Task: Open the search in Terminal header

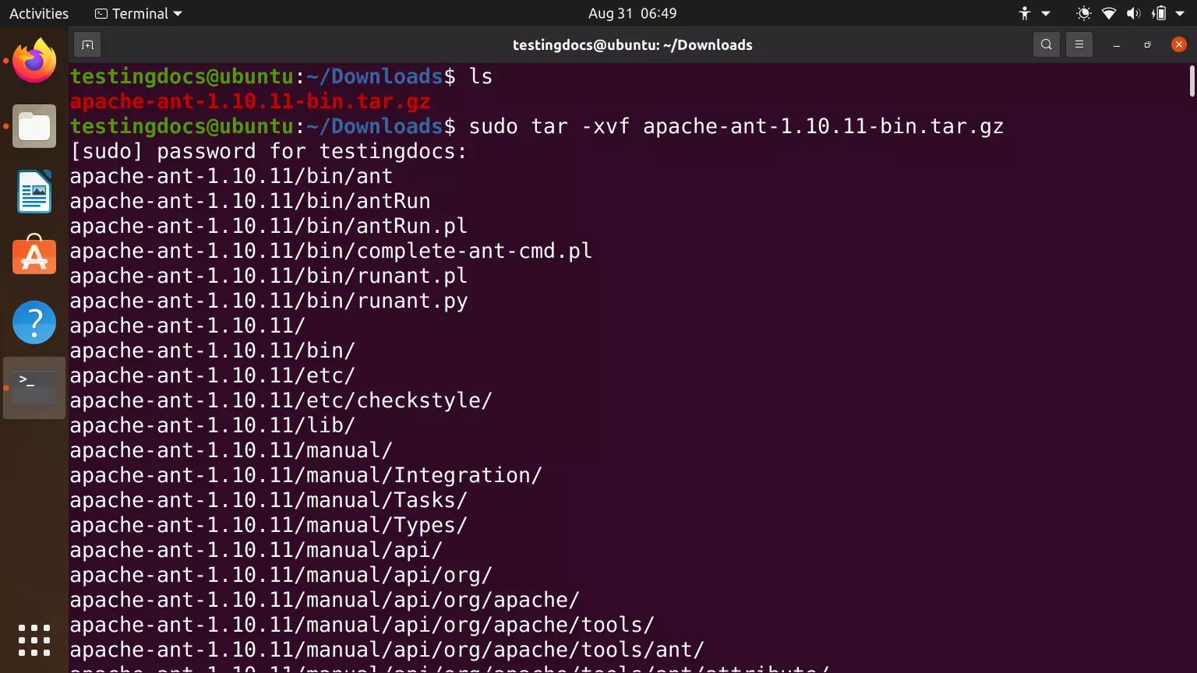Action: pos(1046,44)
